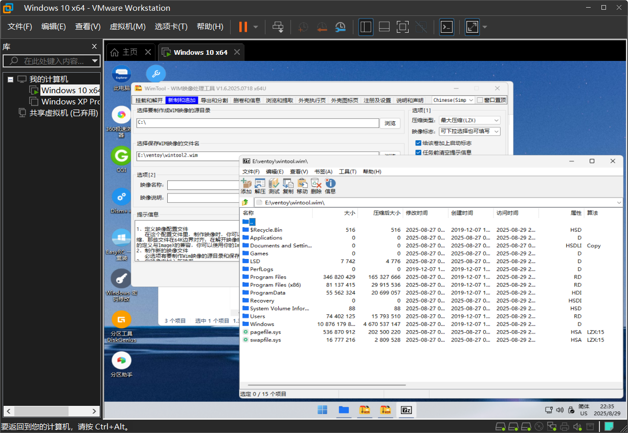Click the Windows Start button in guest taskbar
The height and width of the screenshot is (433, 628).
pyautogui.click(x=323, y=410)
